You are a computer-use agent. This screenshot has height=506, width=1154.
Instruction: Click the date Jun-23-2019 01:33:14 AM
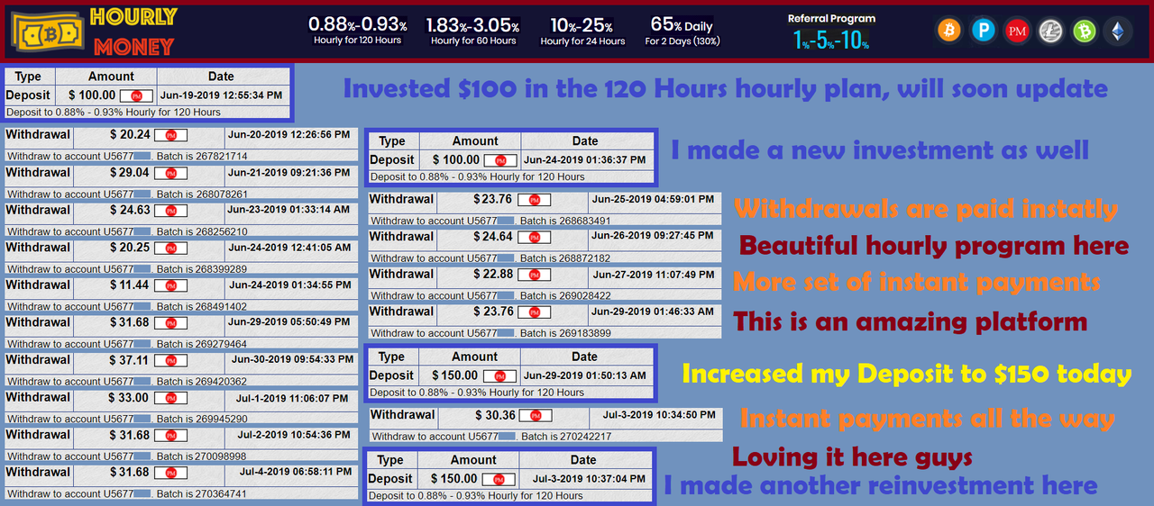click(289, 211)
